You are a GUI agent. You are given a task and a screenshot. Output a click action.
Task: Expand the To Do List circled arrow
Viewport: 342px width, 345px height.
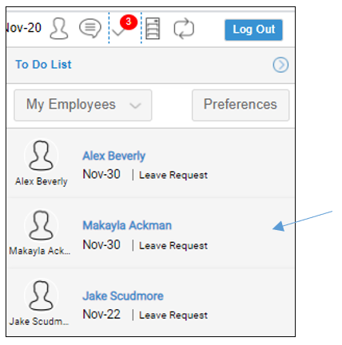280,65
